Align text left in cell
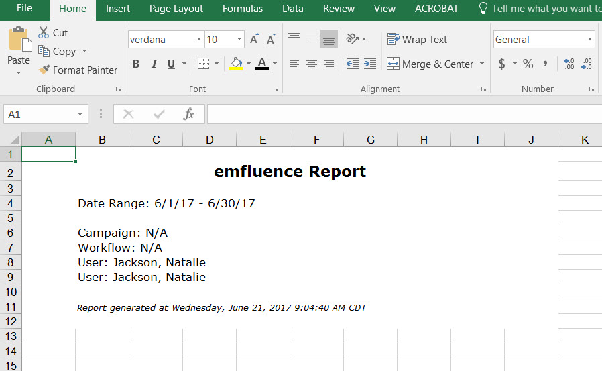 click(294, 64)
